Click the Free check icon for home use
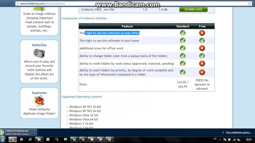This screenshot has width=255, height=143. 202,41
